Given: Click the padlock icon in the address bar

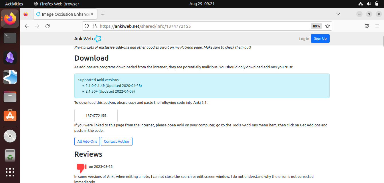Looking at the screenshot, I should tap(95, 26).
